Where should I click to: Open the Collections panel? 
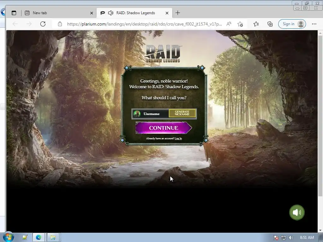[x=270, y=24]
